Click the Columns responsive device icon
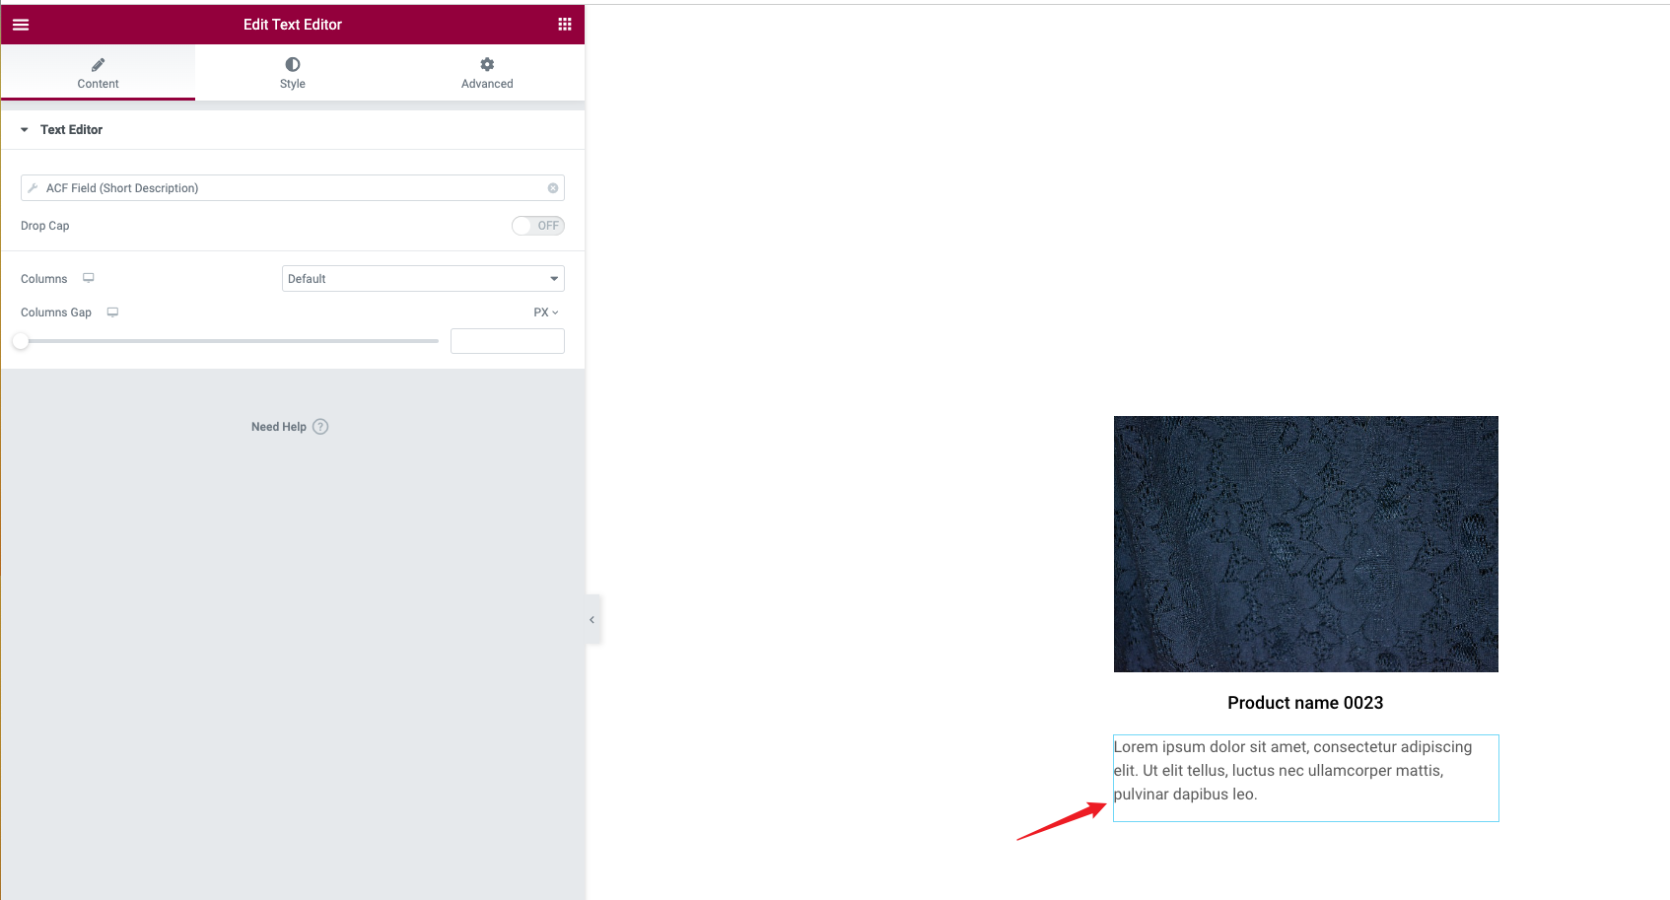Screen dimensions: 1670x900 tap(89, 279)
